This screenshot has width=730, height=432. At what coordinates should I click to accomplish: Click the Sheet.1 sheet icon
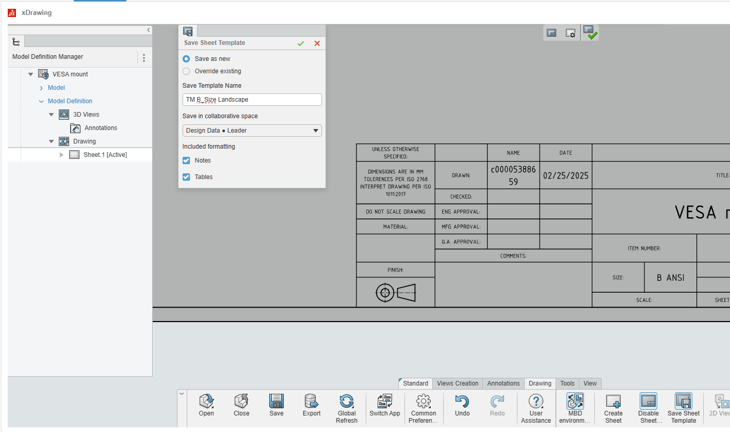click(74, 154)
